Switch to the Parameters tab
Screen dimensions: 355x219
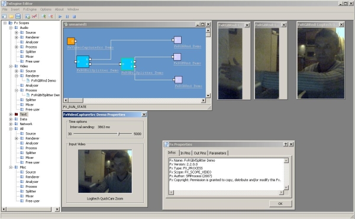coord(218,153)
